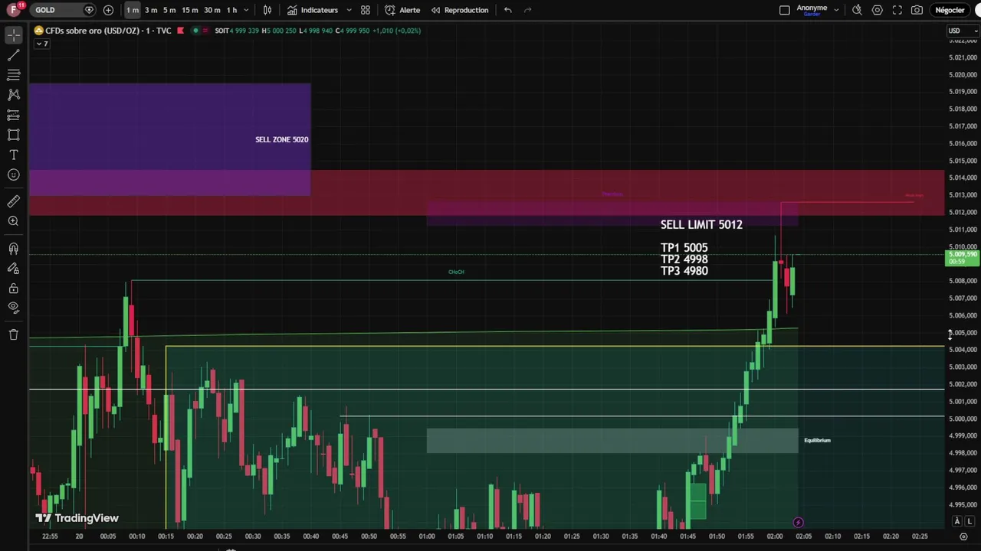The image size is (981, 551).
Task: Expand the timeframe interval dropdown
Action: tap(246, 10)
